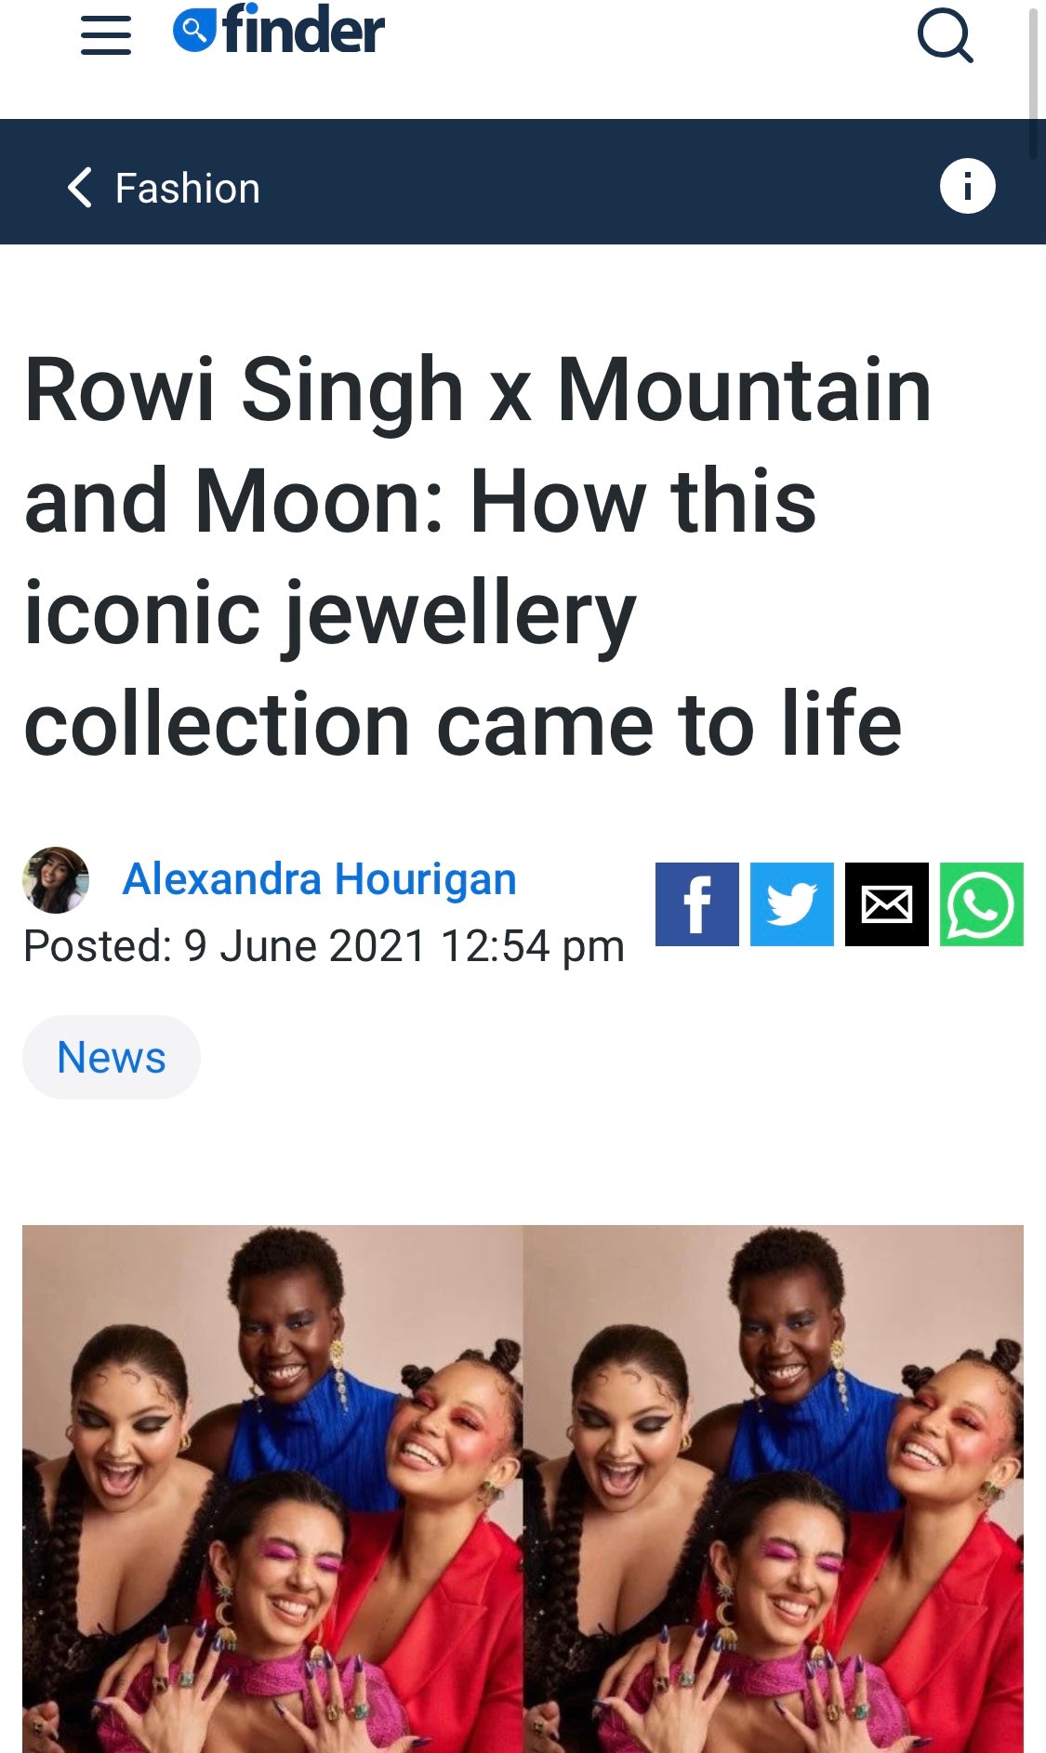Screen dimensions: 1046x1753
Task: Click the Rowi Singh article headline
Action: pyautogui.click(x=478, y=557)
